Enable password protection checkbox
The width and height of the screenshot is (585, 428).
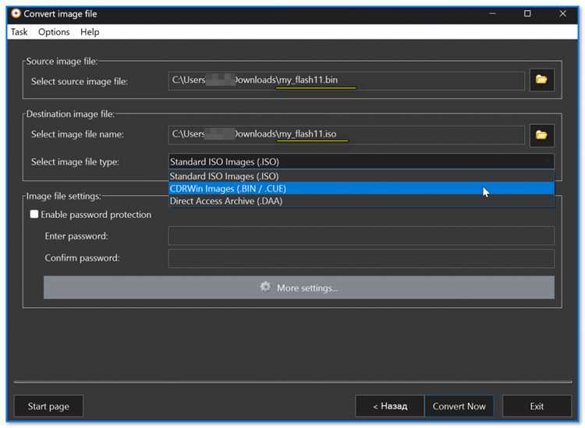pyautogui.click(x=34, y=214)
